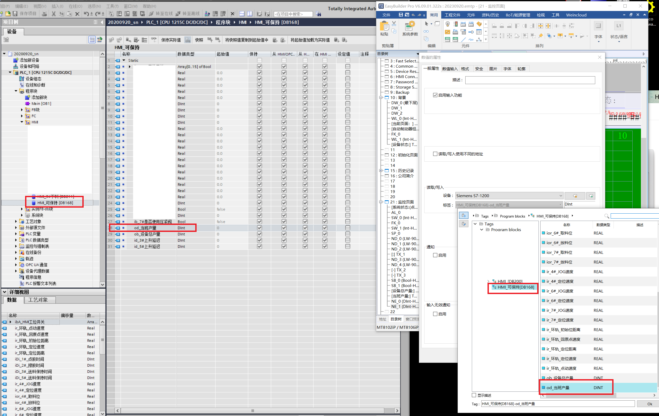This screenshot has width=659, height=416.
Task: Uncheck 启用输入功能 checkbox
Action: tap(435, 95)
